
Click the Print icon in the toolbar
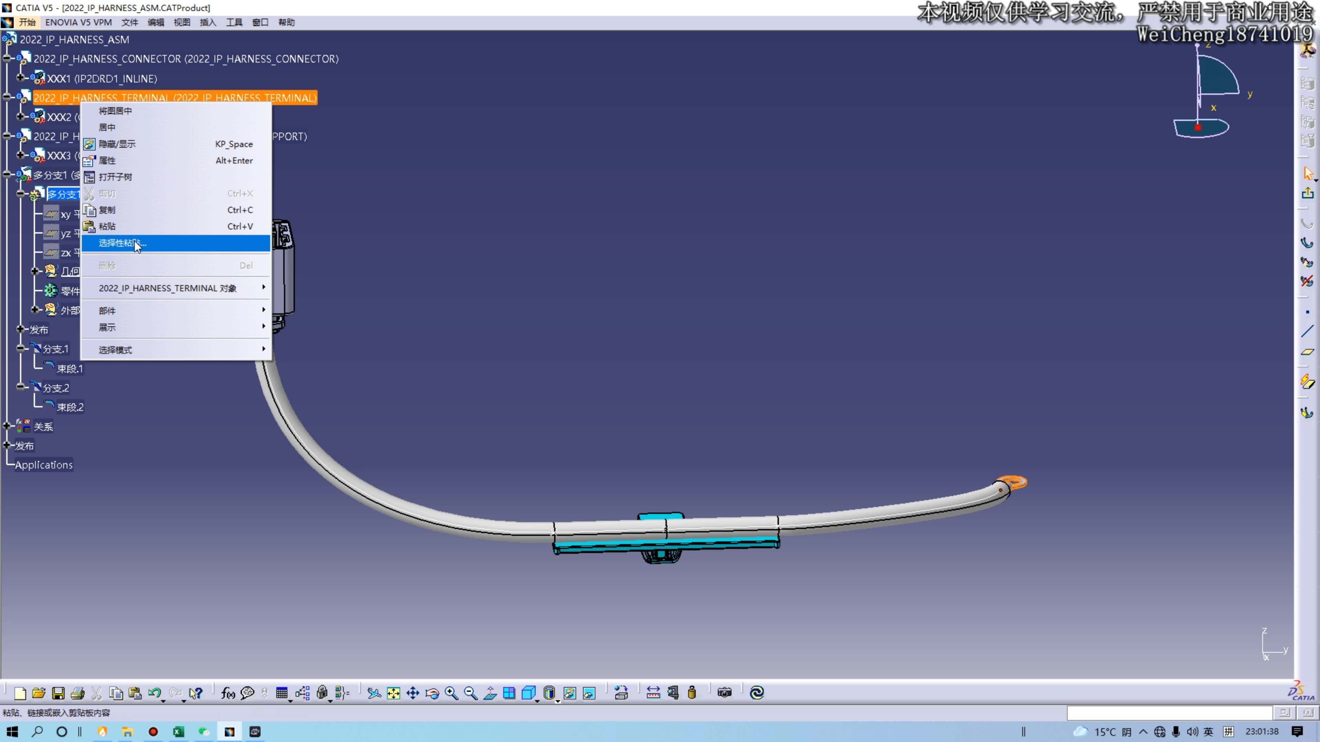pyautogui.click(x=77, y=693)
